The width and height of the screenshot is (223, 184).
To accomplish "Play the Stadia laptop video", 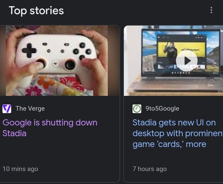I will click(x=186, y=61).
